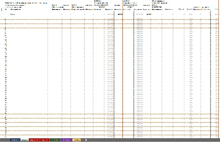Switch to the purple sheet tab
This screenshot has height=142, width=220.
pyautogui.click(x=66, y=140)
